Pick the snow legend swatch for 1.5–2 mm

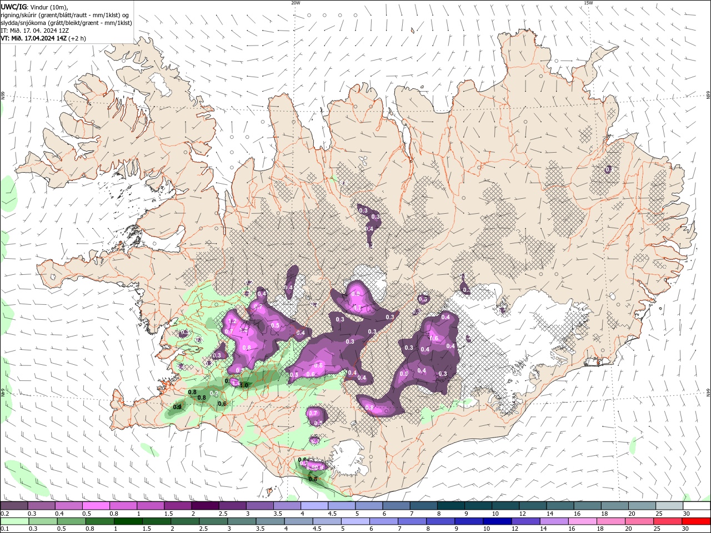pyautogui.click(x=177, y=506)
